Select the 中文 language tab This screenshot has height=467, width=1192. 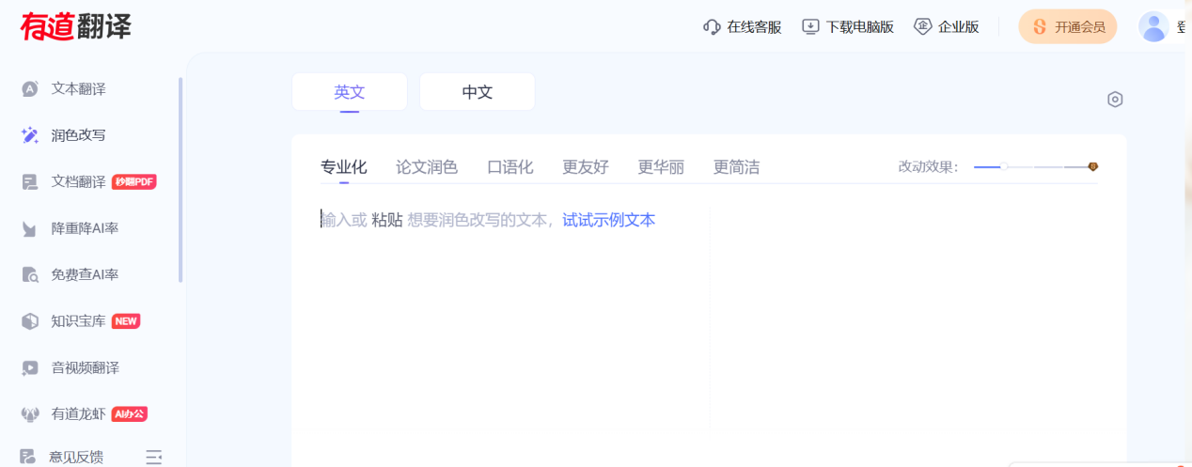478,92
